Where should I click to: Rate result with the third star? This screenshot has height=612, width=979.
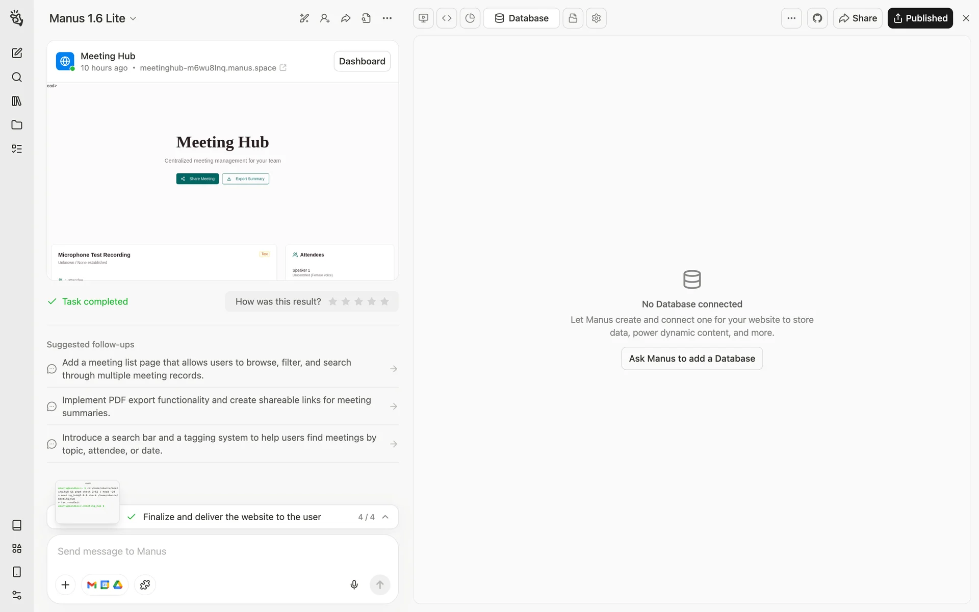pos(358,301)
